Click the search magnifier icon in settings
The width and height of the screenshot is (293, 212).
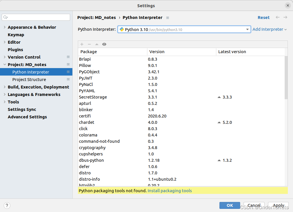click(6, 18)
